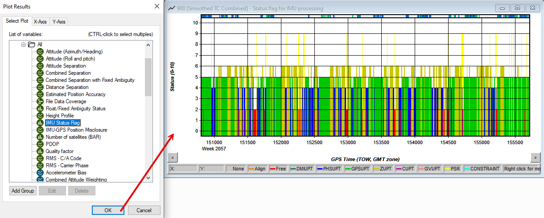Click the Add Group button
Image resolution: width=544 pixels, height=218 pixels.
(x=23, y=191)
